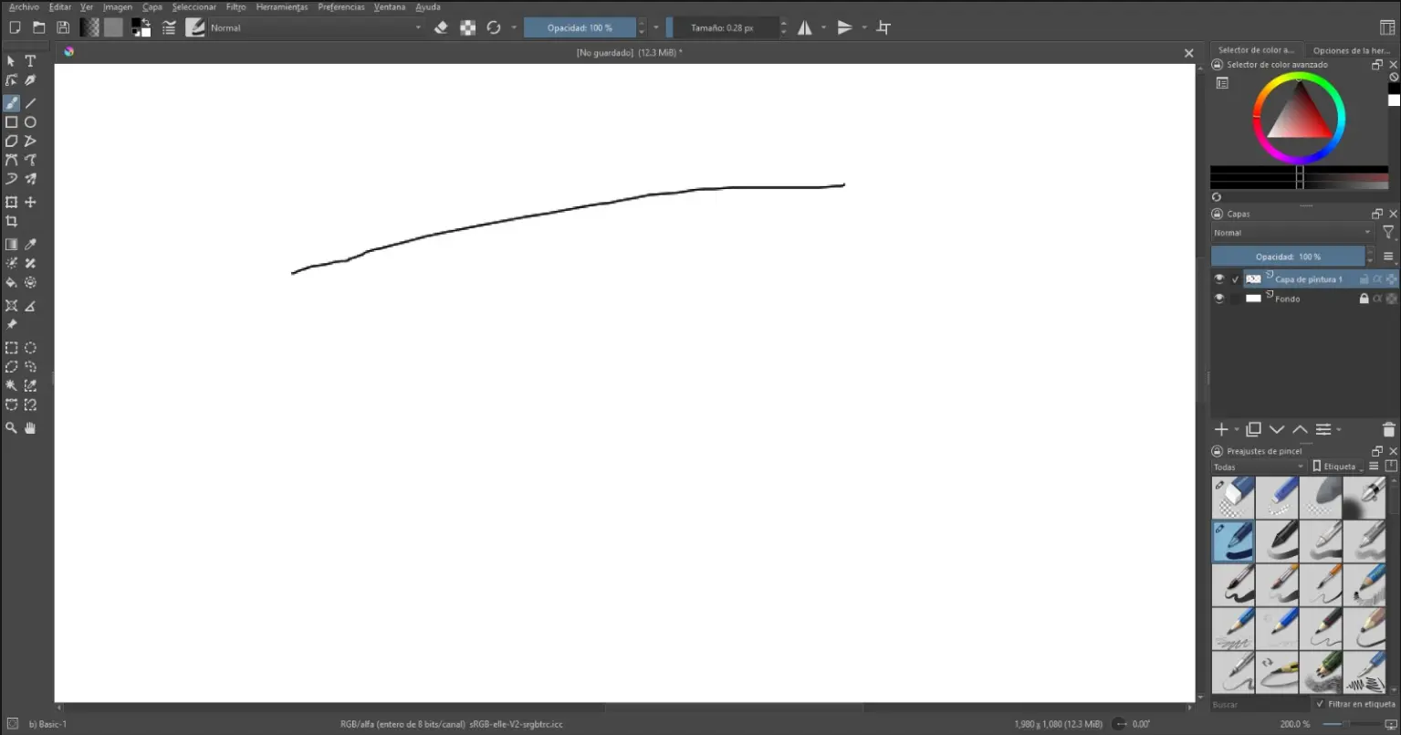Select the Elliptical selection tool
The image size is (1401, 735).
[30, 347]
